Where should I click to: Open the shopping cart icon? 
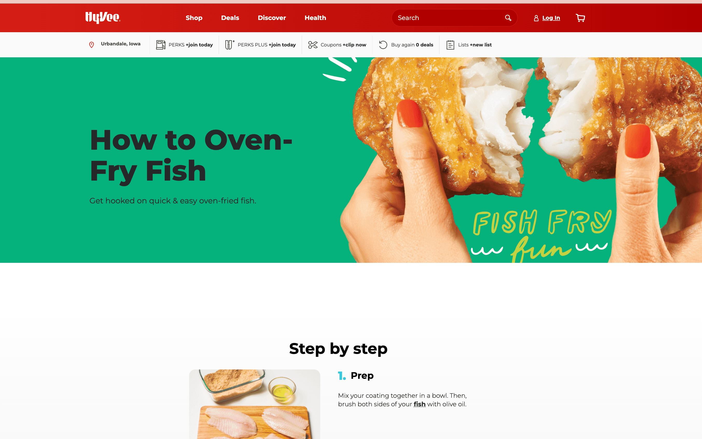(580, 18)
